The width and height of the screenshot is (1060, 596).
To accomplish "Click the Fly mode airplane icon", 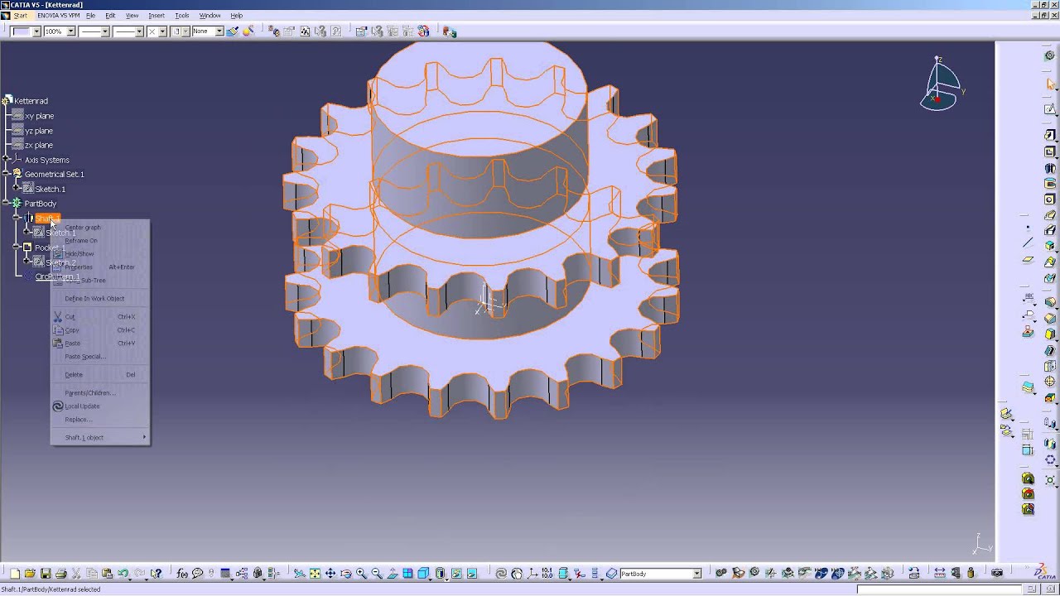I will (x=299, y=573).
